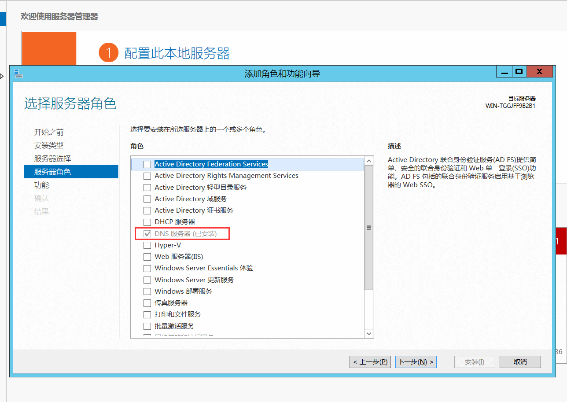Open the 安装类型 wizard step
The width and height of the screenshot is (567, 402).
49,145
